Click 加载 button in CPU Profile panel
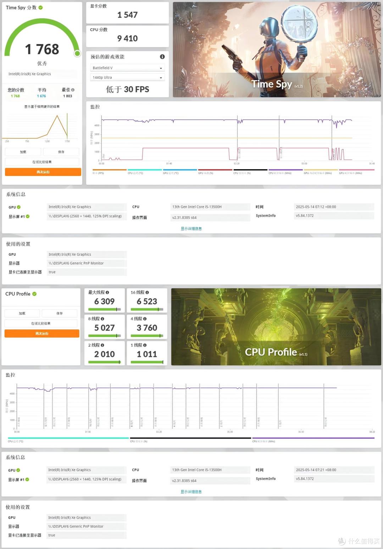Screen dimensions: 383x549 [x=22, y=314]
